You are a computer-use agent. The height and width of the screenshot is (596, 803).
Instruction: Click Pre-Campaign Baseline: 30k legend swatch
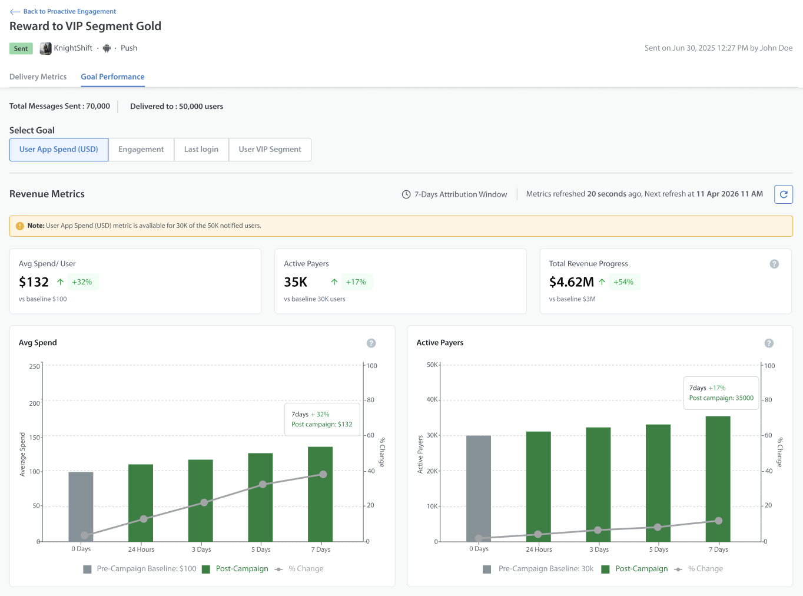[x=487, y=569]
